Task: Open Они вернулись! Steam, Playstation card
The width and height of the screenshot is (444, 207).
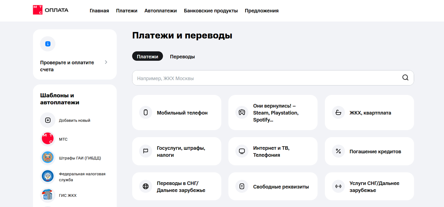Action: tap(273, 112)
